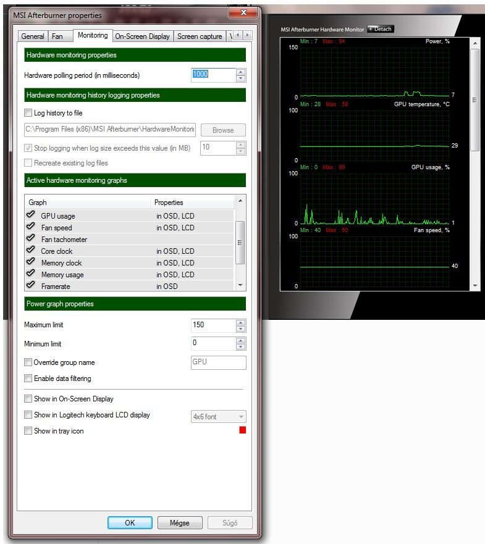Image resolution: width=485 pixels, height=544 pixels.
Task: Click Detach in Hardware Monitor
Action: click(x=380, y=29)
